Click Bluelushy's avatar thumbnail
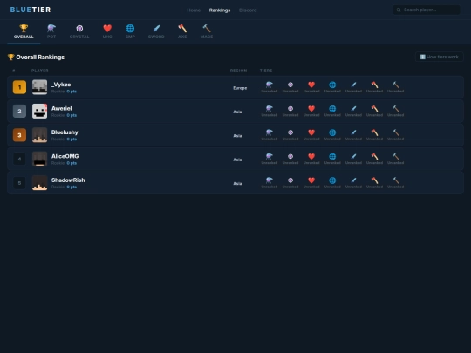Screen dimensions: 471x353 click(x=39, y=135)
